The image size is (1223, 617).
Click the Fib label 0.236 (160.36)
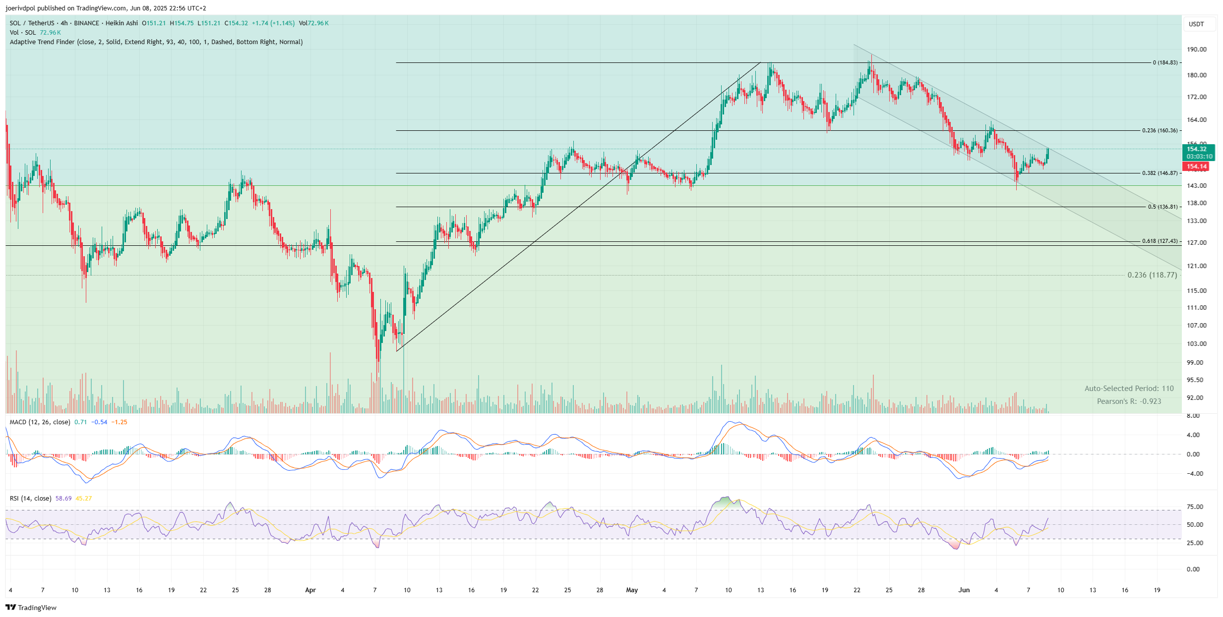tap(1160, 131)
